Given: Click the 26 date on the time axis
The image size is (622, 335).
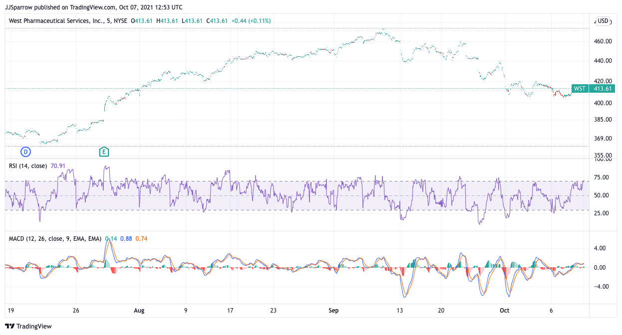Looking at the screenshot, I should pos(76,311).
